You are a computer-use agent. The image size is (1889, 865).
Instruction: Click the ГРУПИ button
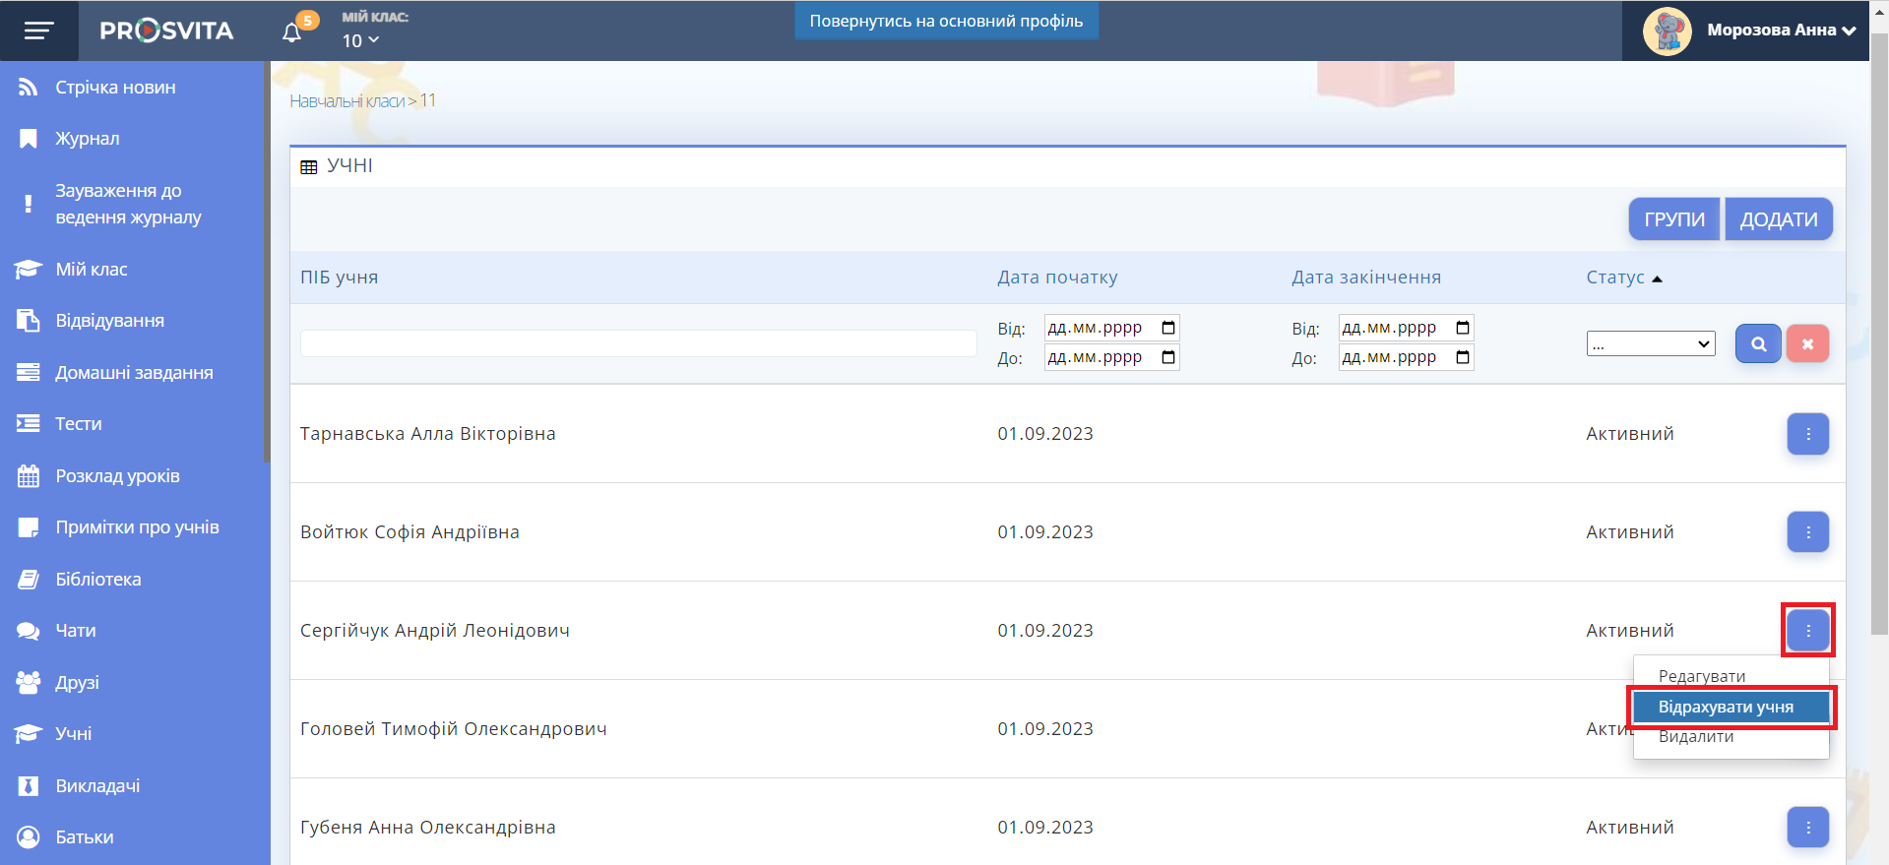pyautogui.click(x=1673, y=219)
